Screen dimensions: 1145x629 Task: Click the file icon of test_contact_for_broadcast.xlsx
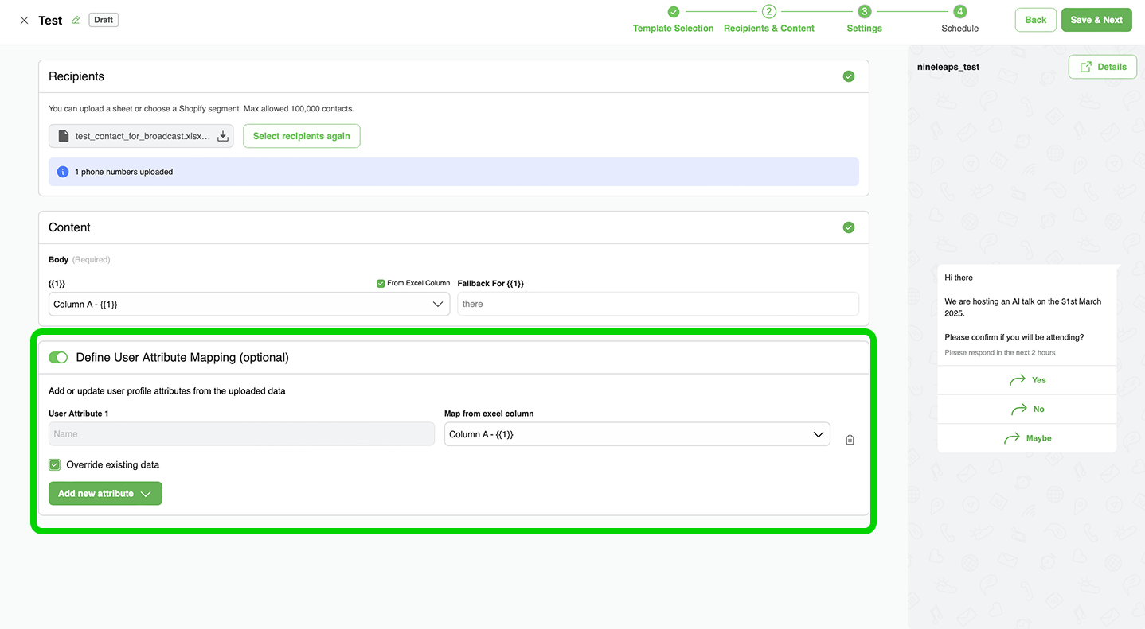[x=64, y=137]
